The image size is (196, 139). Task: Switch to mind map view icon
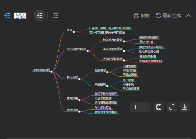click(x=40, y=16)
